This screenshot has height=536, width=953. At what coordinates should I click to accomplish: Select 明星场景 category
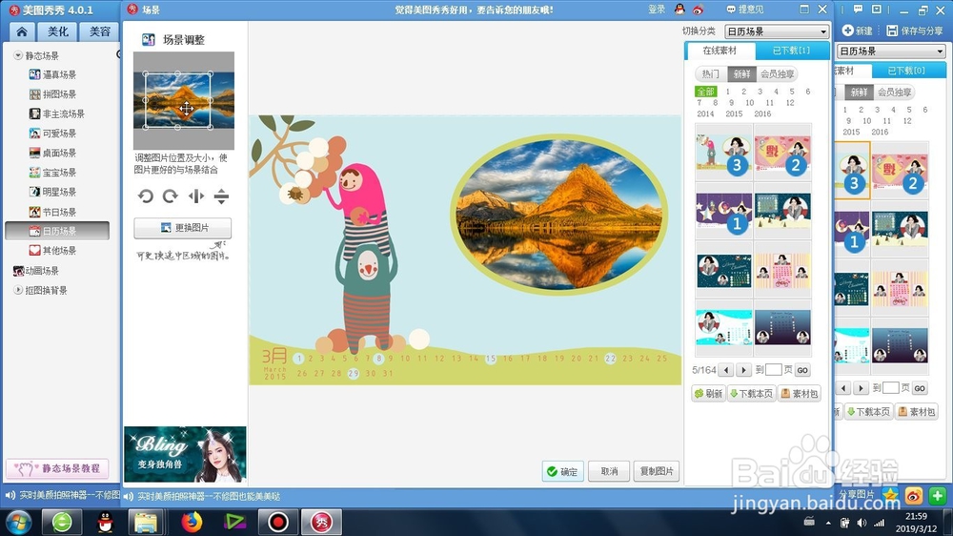(x=52, y=192)
